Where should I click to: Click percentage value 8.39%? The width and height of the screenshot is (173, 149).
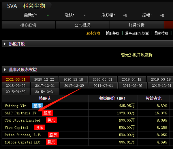click(162, 120)
